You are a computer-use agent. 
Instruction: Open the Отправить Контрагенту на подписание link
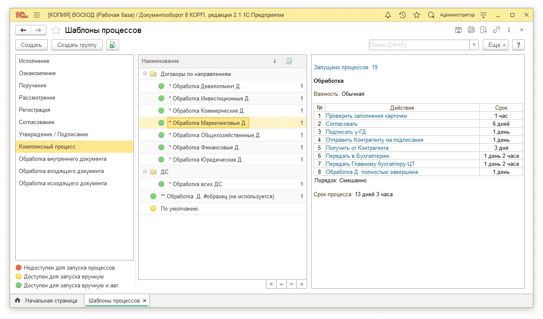375,140
